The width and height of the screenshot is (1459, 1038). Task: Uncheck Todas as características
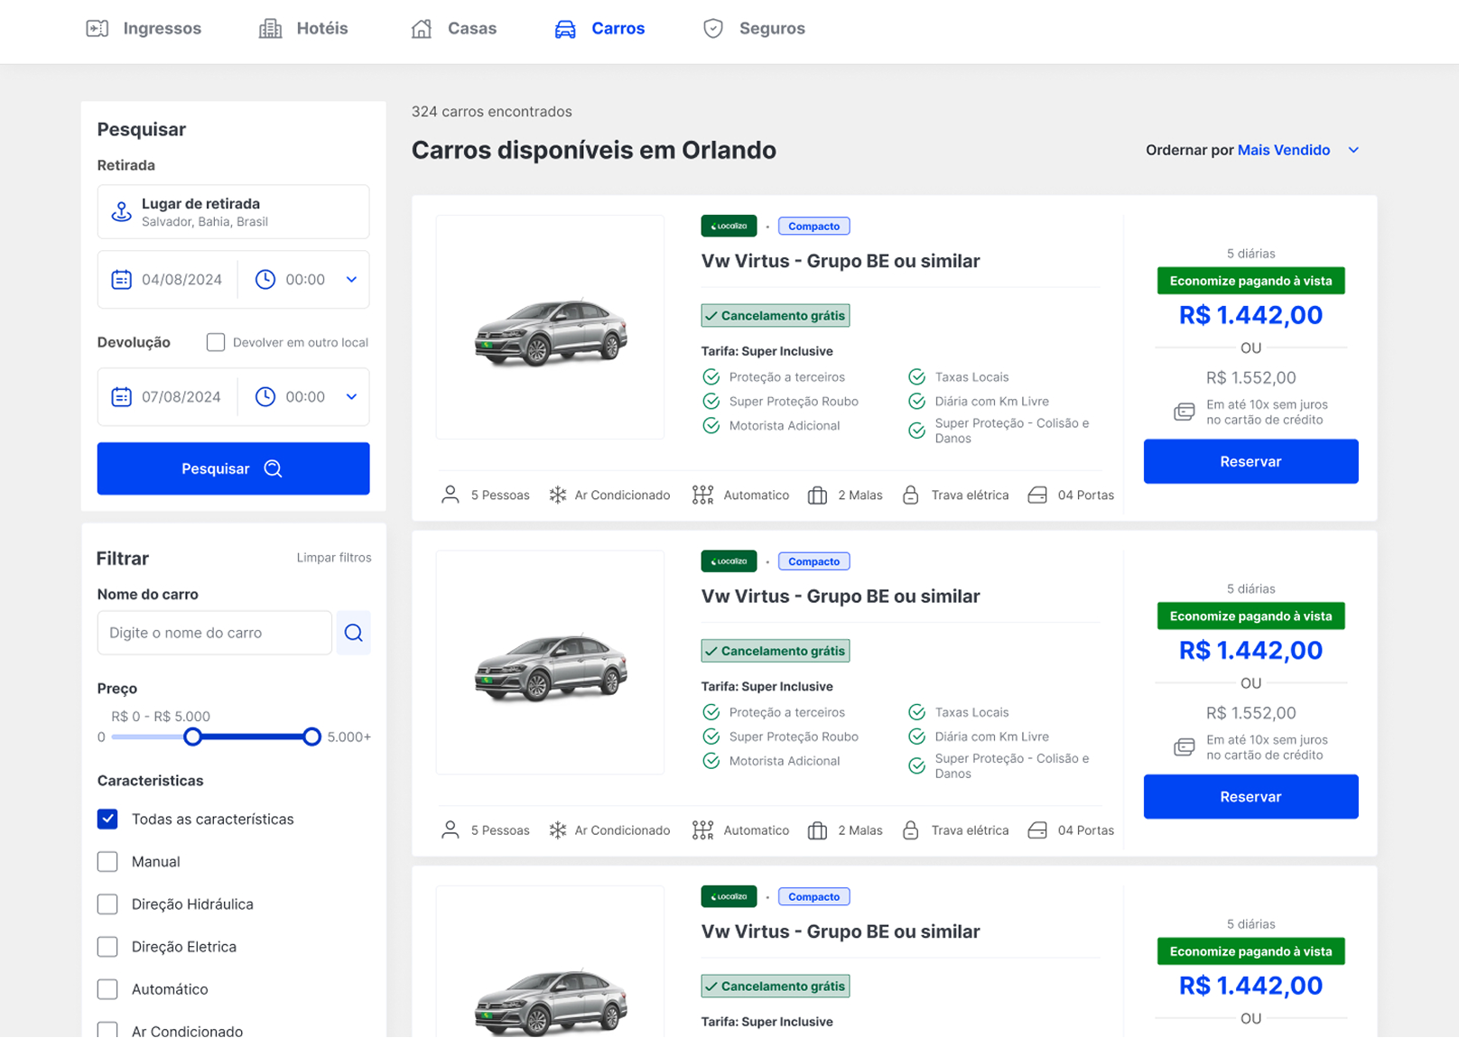pyautogui.click(x=107, y=819)
